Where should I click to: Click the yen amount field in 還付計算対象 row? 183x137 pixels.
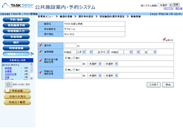click(x=73, y=64)
